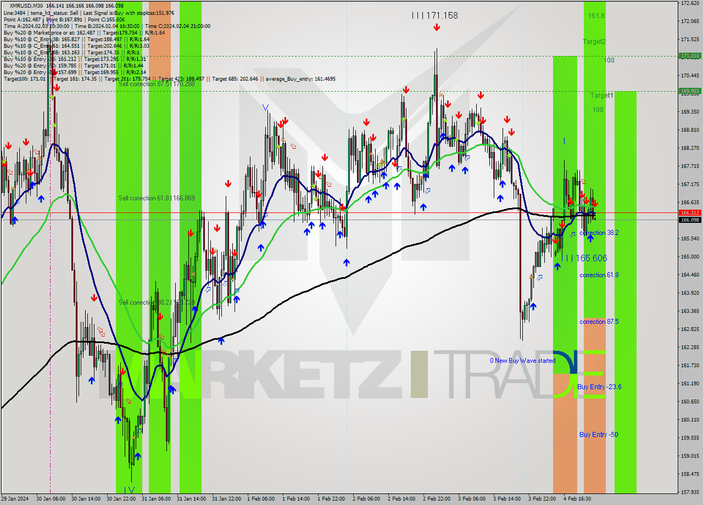Click the 172.620 price axis value
This screenshot has height=505, width=703.
[x=690, y=3]
